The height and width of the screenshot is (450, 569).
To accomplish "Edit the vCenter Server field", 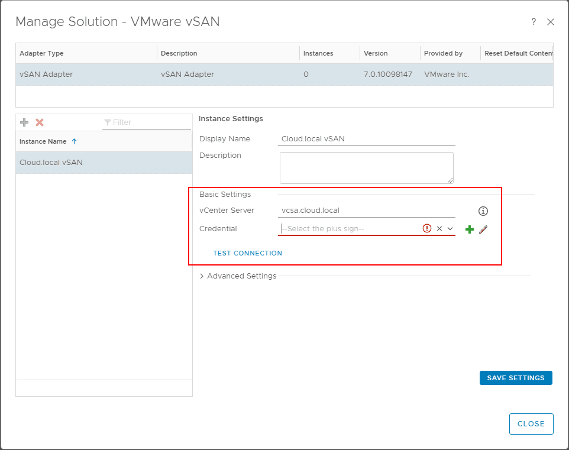I will click(x=367, y=211).
